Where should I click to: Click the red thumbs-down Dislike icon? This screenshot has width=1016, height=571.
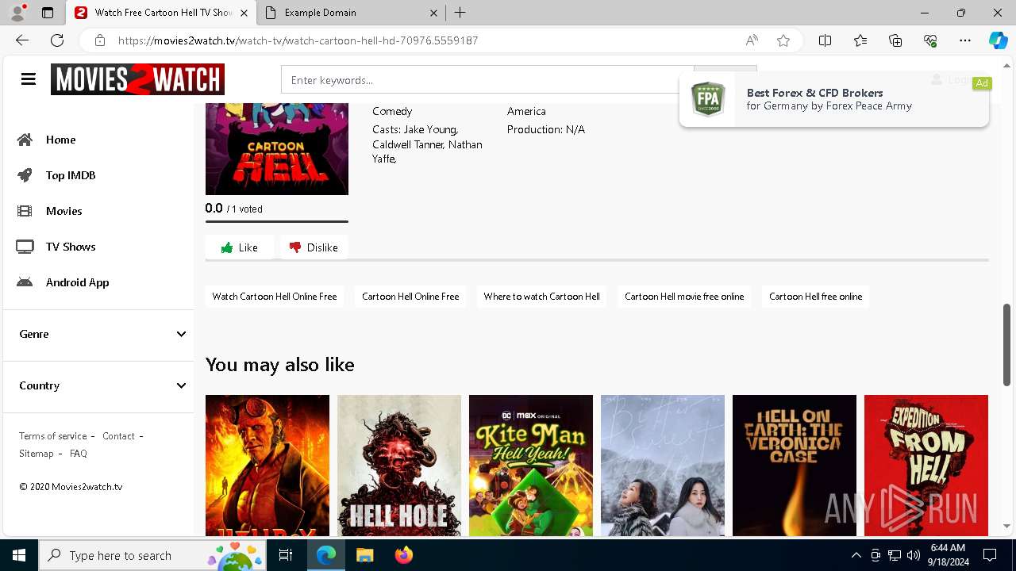click(295, 247)
